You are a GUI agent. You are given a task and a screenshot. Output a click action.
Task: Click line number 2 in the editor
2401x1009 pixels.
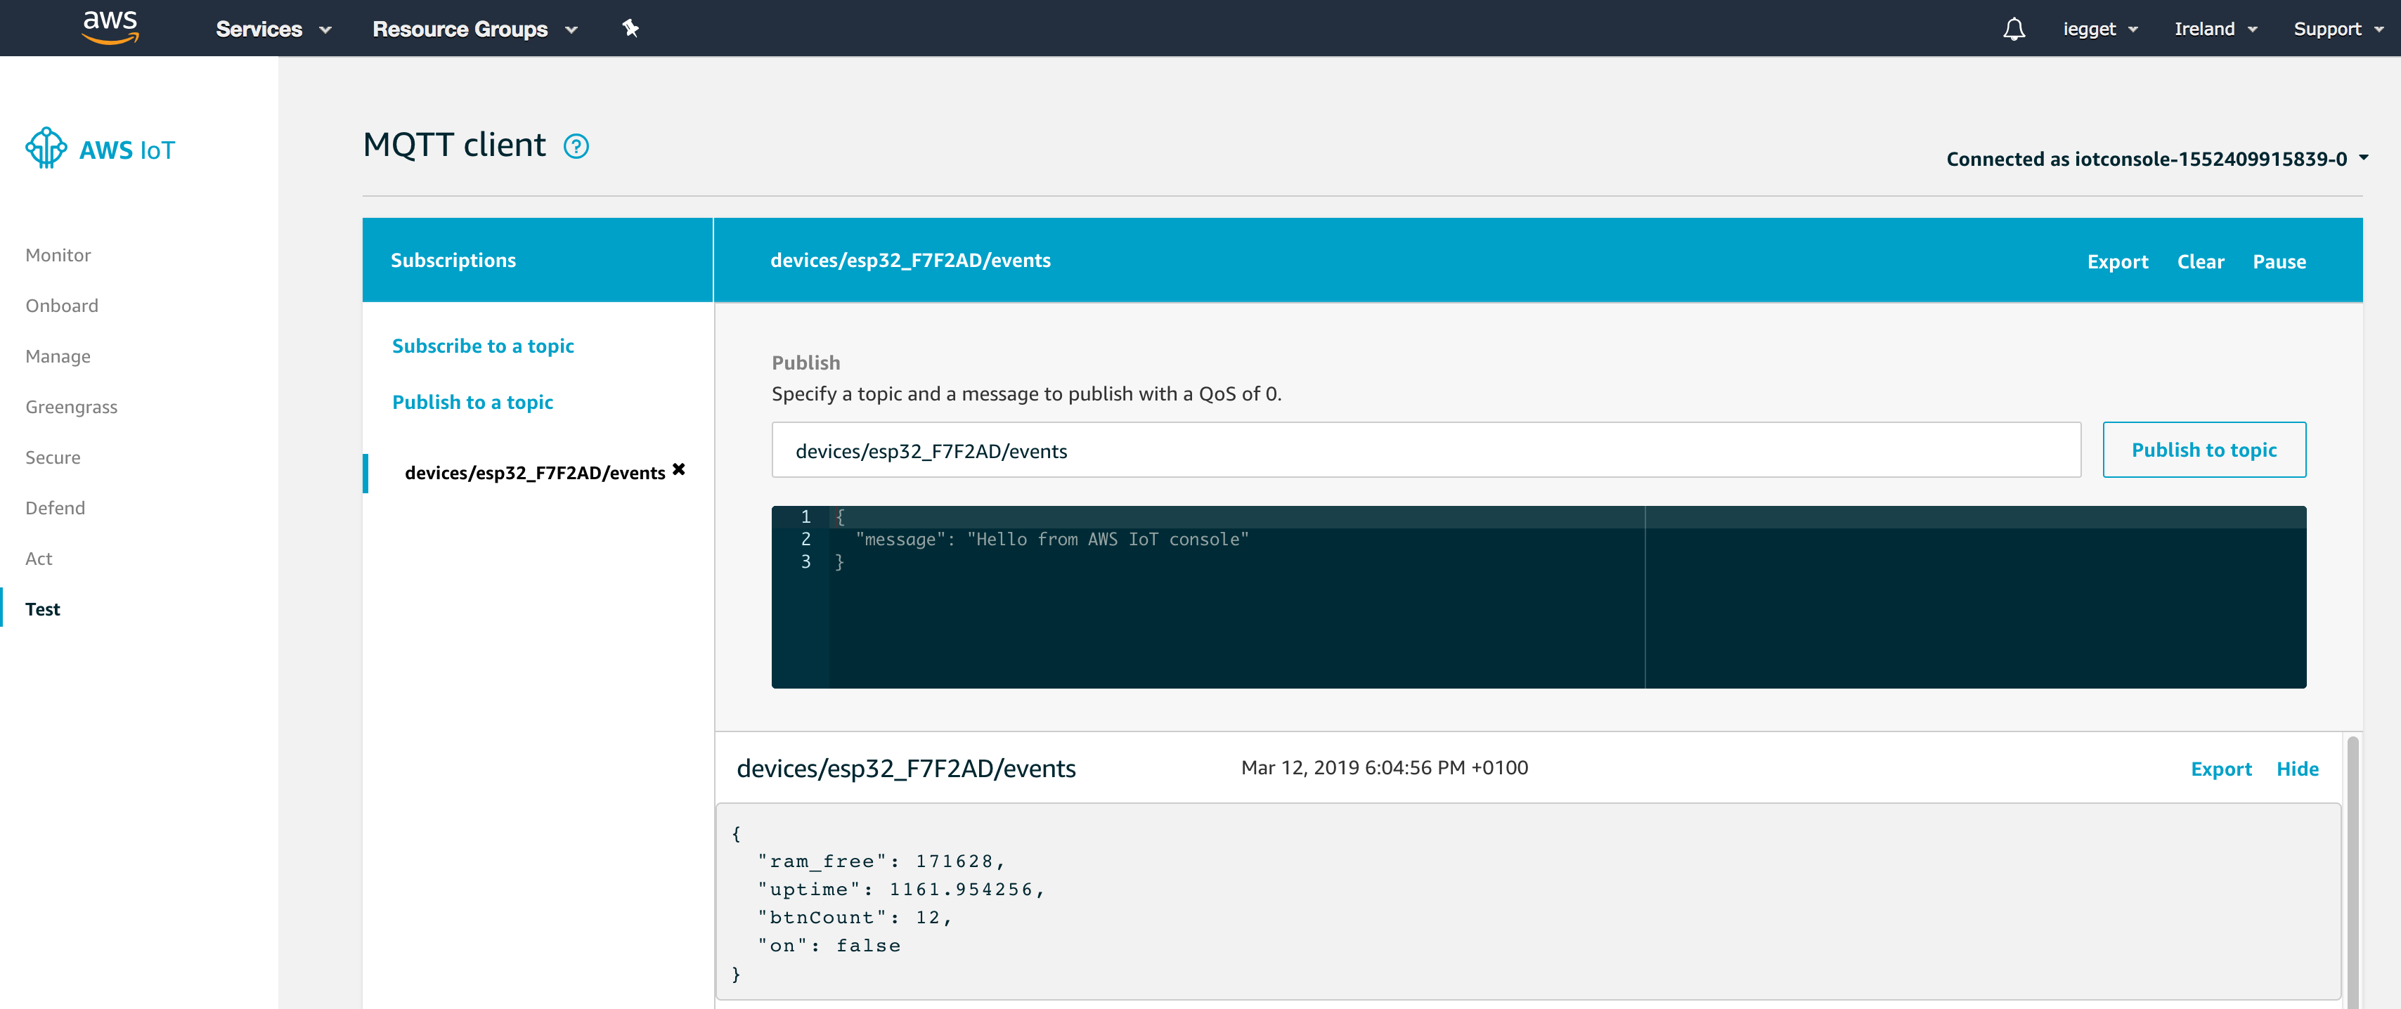click(805, 538)
